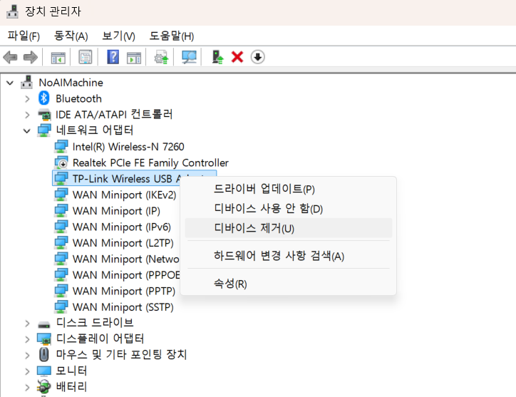The height and width of the screenshot is (397, 516).
Task: Click the scan for hardware changes toolbar icon
Action: [x=189, y=57]
